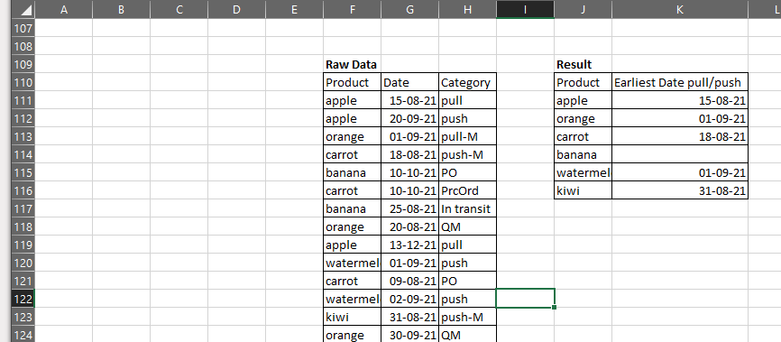
Task: Select date cell 13-12-21
Action: coord(410,245)
